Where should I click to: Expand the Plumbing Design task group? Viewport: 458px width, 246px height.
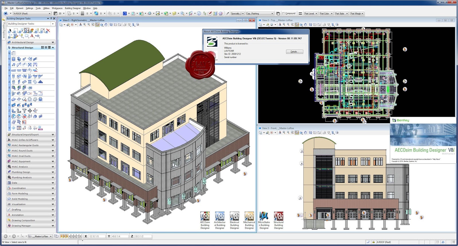[31, 172]
